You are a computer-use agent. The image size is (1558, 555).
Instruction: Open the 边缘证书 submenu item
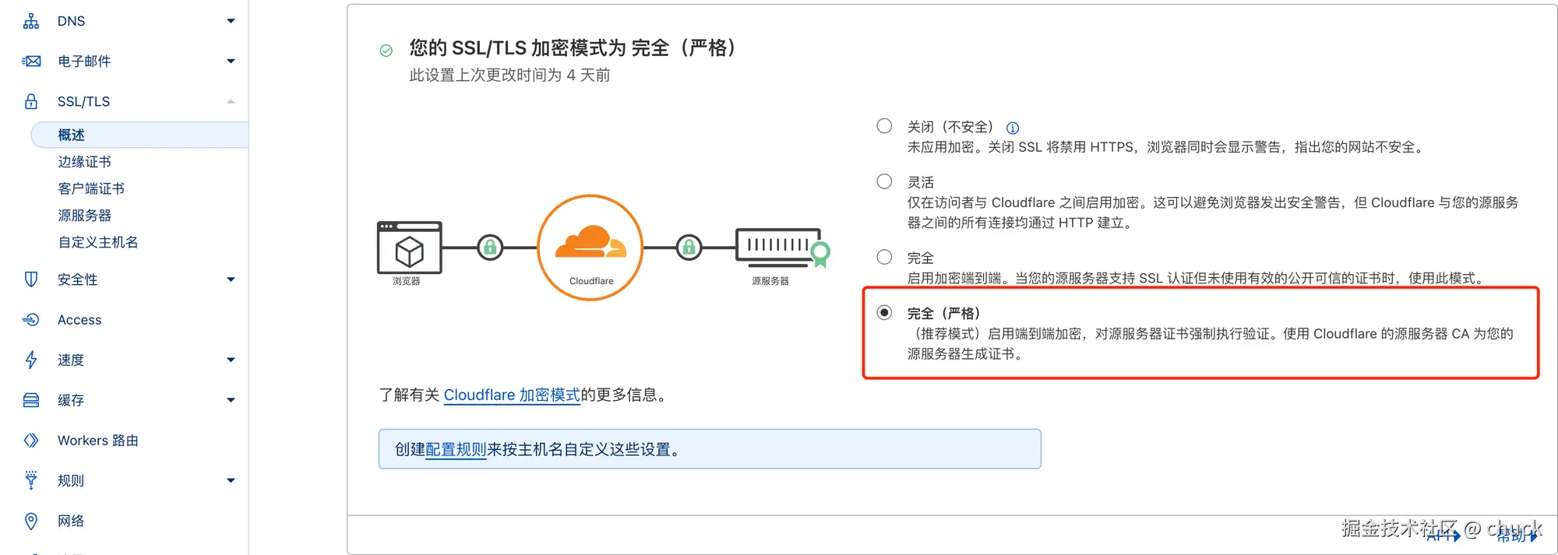click(x=85, y=162)
